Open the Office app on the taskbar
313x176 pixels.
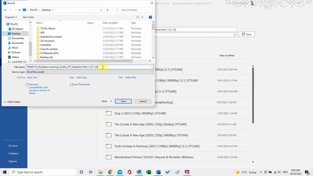click(x=129, y=172)
